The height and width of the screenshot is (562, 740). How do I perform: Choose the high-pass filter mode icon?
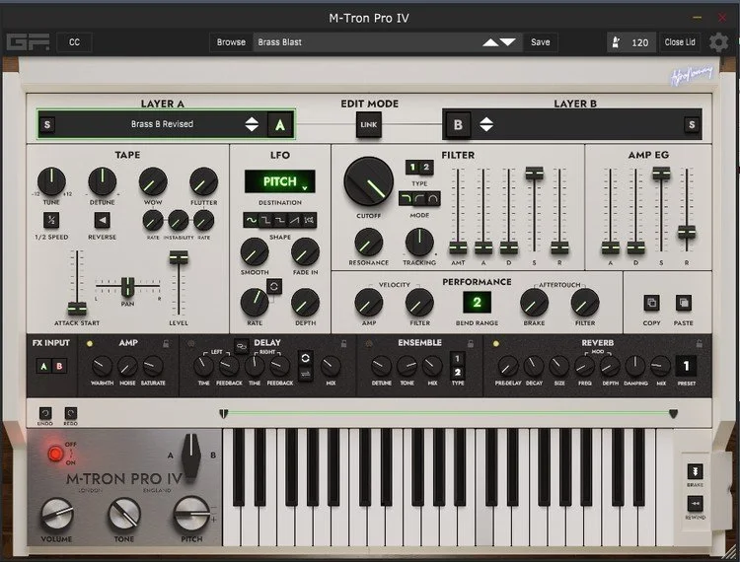(419, 198)
